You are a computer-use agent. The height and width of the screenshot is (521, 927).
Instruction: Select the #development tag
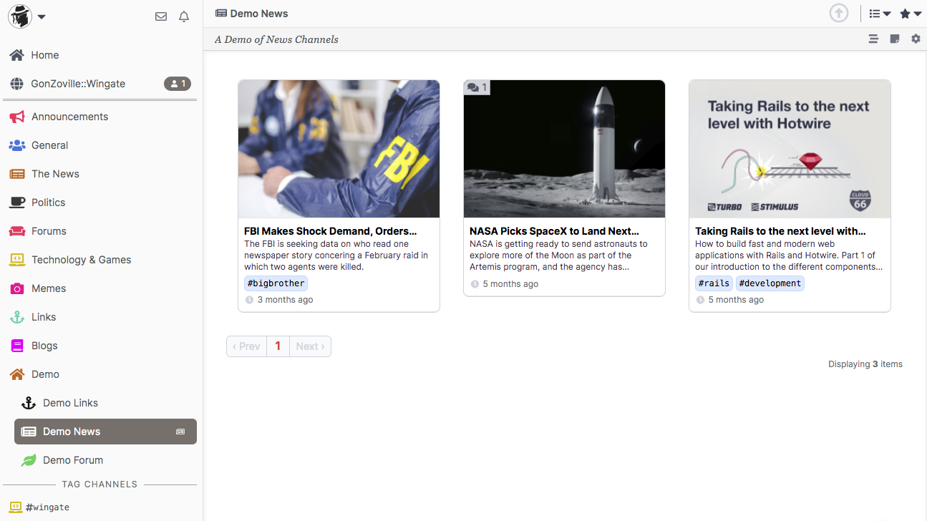tap(770, 283)
